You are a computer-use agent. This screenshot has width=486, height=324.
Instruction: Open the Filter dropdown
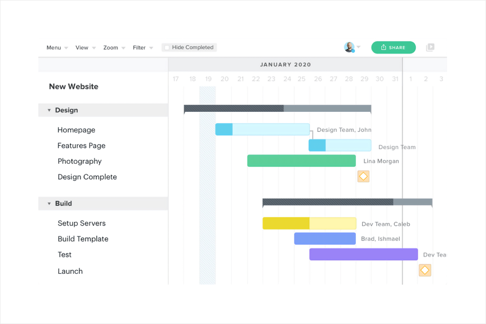[143, 48]
